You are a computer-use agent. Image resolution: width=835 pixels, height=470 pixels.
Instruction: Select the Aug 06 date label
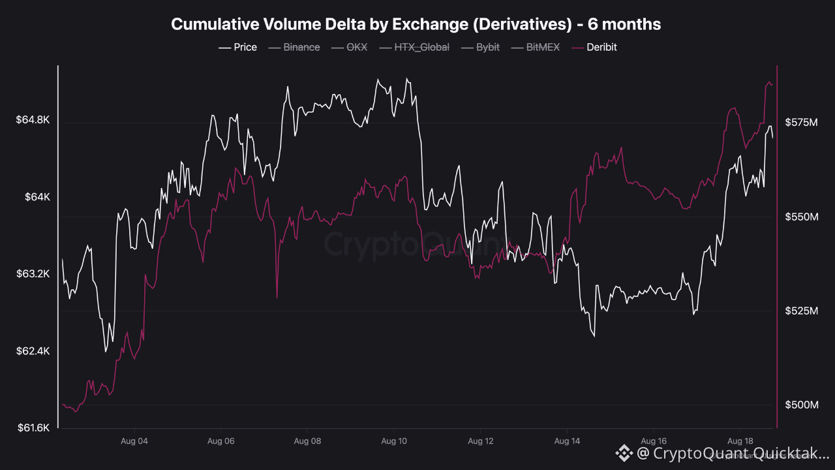[x=221, y=441]
